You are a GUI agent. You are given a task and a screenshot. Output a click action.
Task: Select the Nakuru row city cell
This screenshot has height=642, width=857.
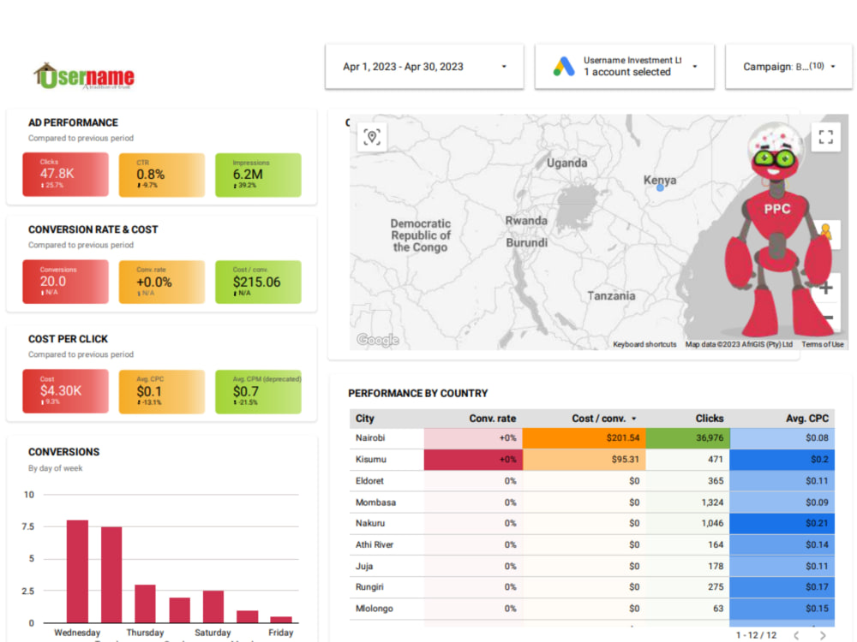click(387, 523)
